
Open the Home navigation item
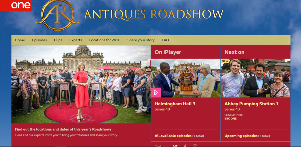tap(20, 40)
